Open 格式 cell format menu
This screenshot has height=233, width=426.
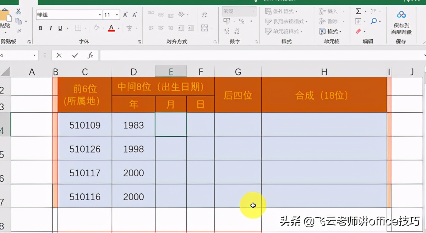pos(331,31)
